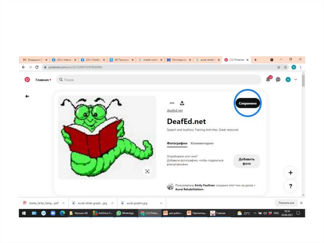The image size is (324, 243).
Task: Switch to the Фотографии tab
Action: coord(177,143)
